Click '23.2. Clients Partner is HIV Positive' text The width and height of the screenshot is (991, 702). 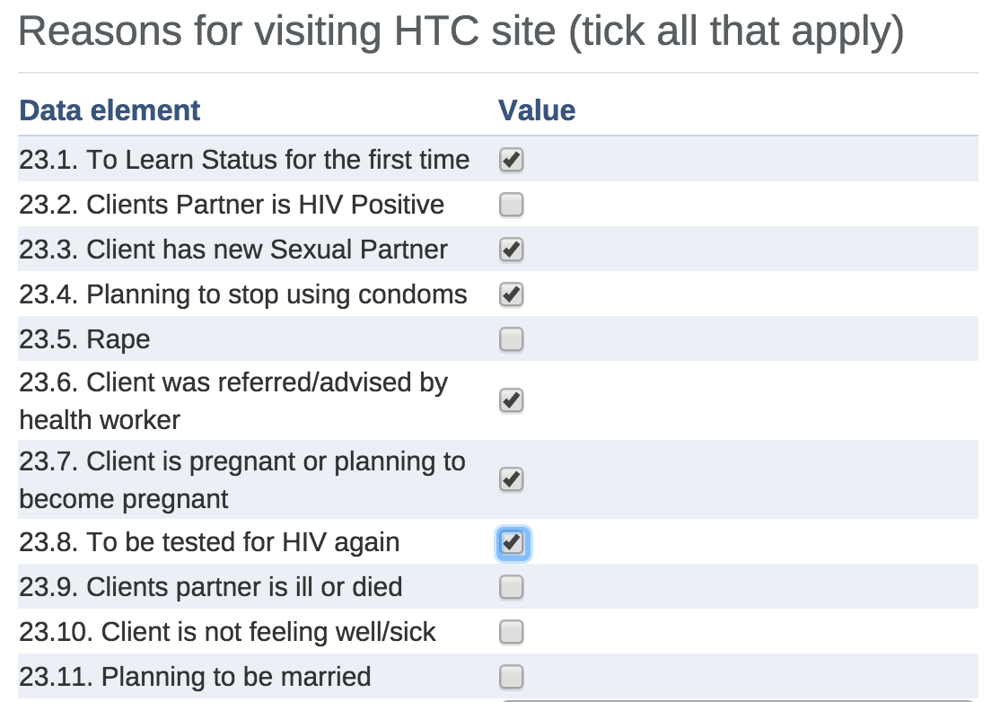[232, 205]
